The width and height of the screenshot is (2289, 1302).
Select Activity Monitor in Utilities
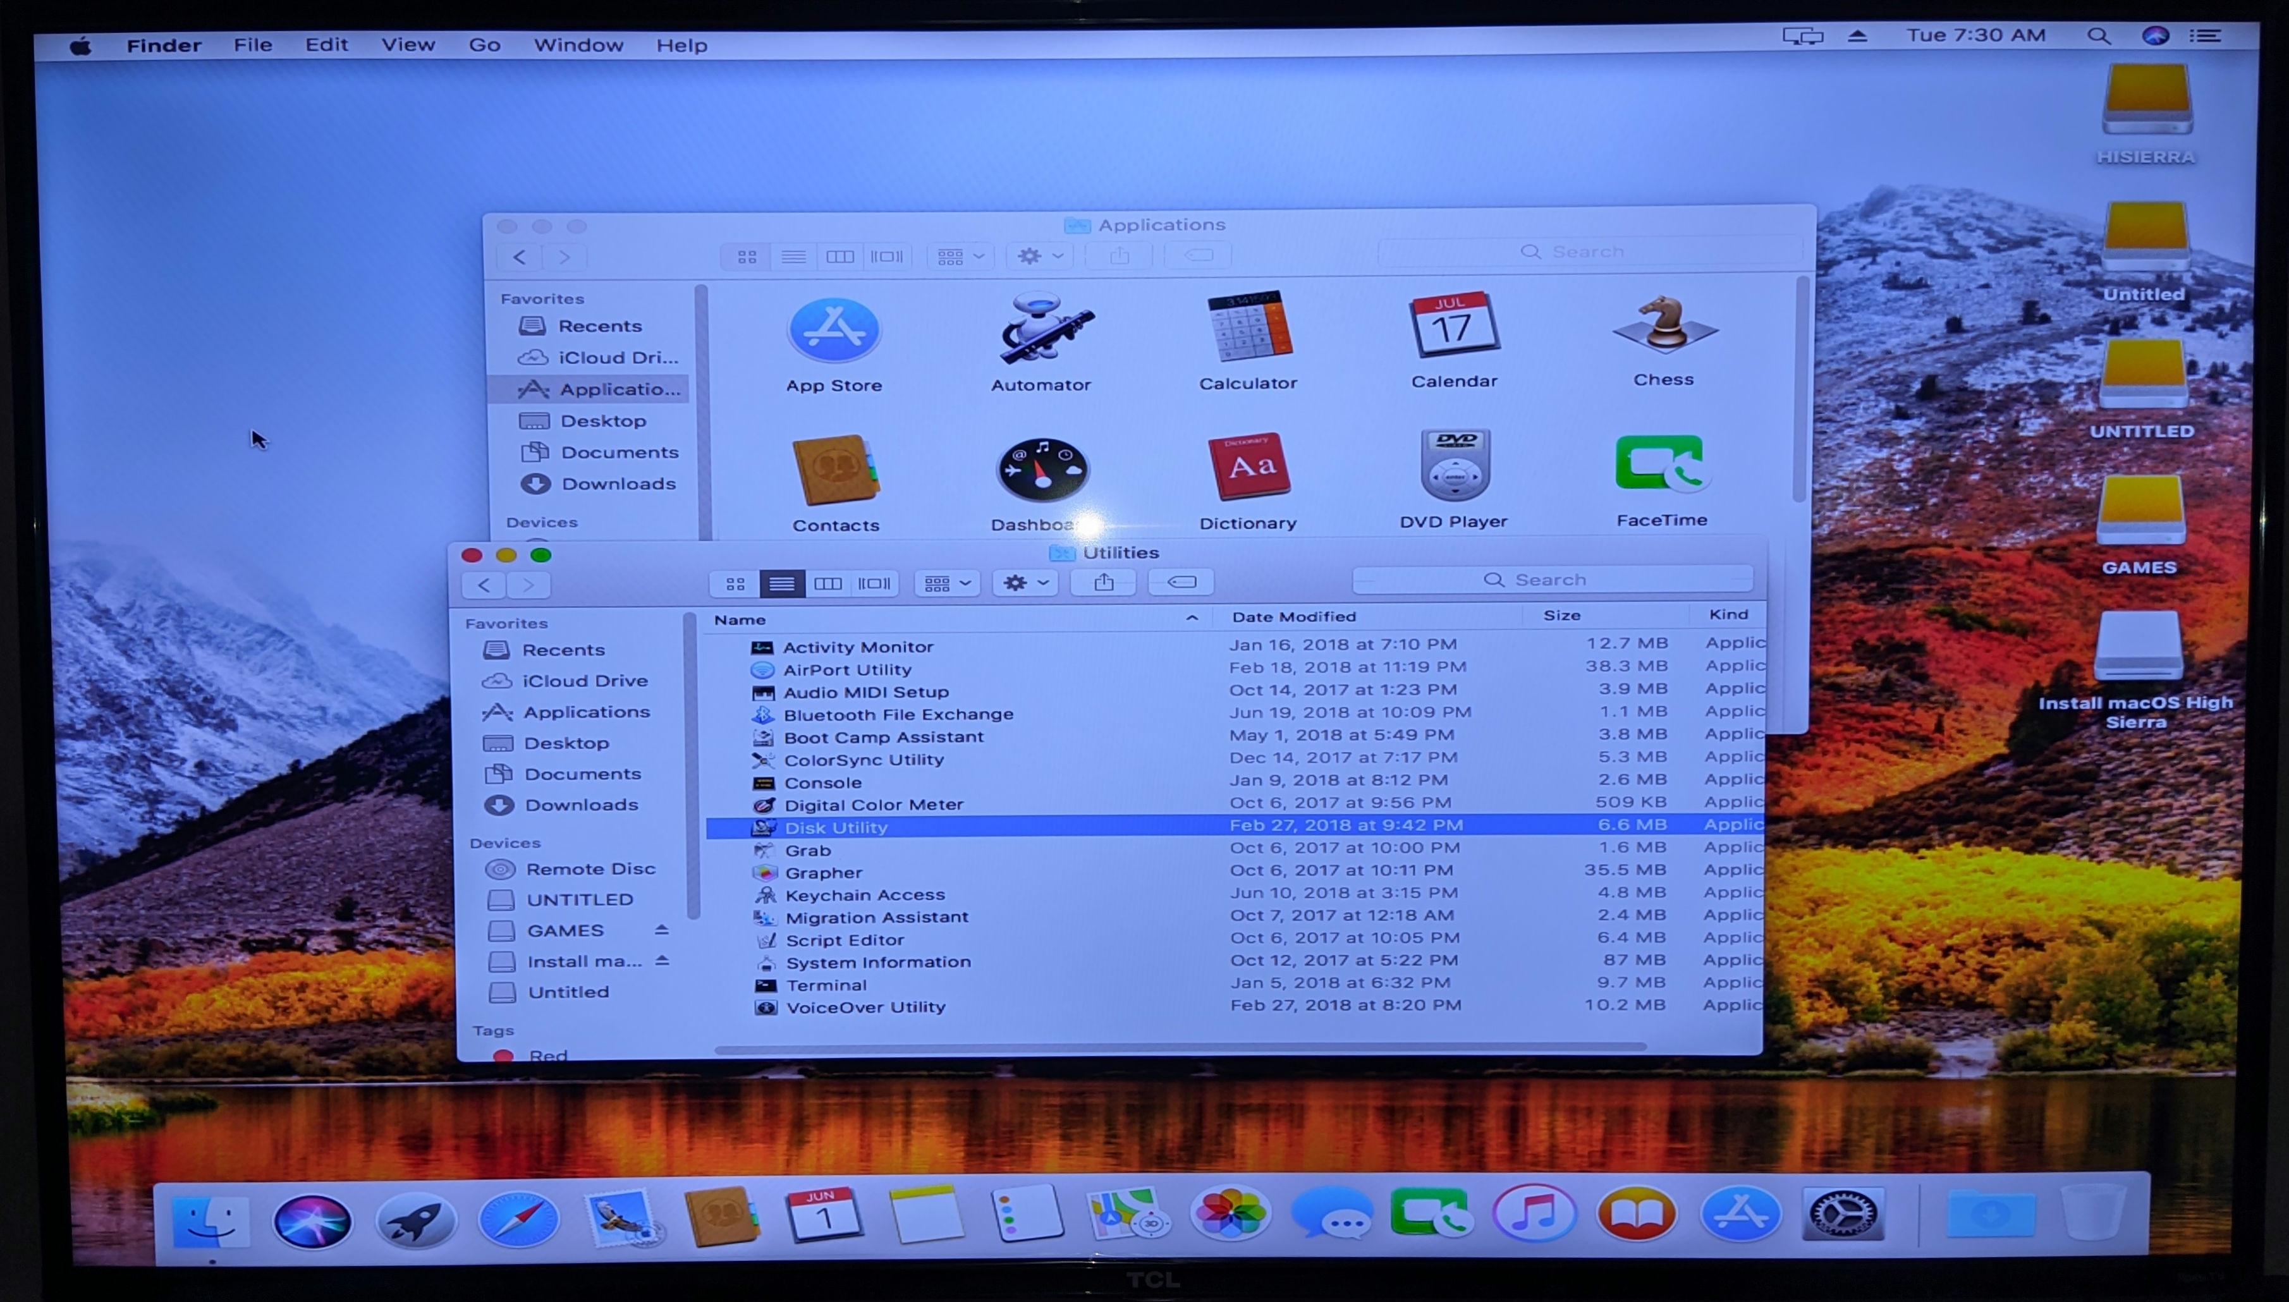[x=857, y=647]
